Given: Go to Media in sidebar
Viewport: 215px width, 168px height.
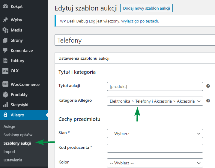Looking at the screenshot, I should pyautogui.click(x=16, y=30).
